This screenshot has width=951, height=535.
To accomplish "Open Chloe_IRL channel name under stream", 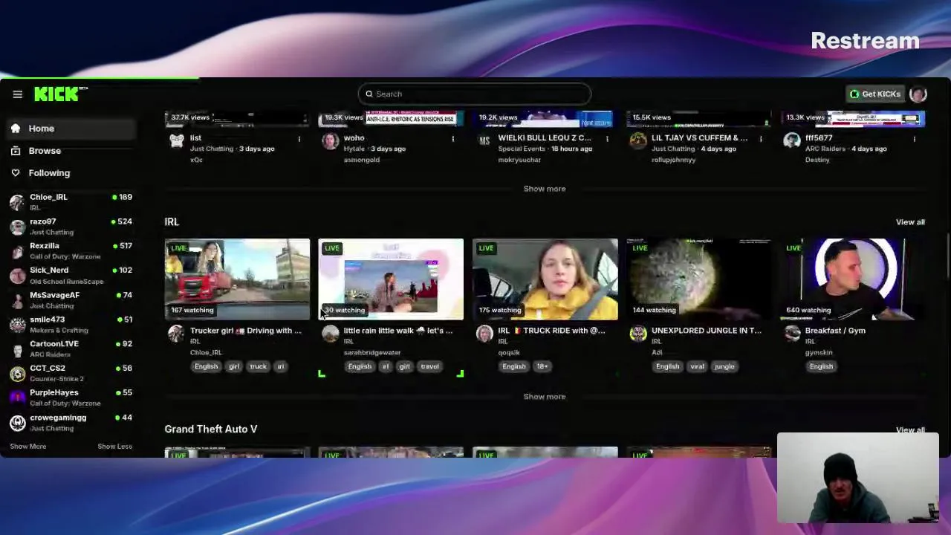I will (x=206, y=353).
